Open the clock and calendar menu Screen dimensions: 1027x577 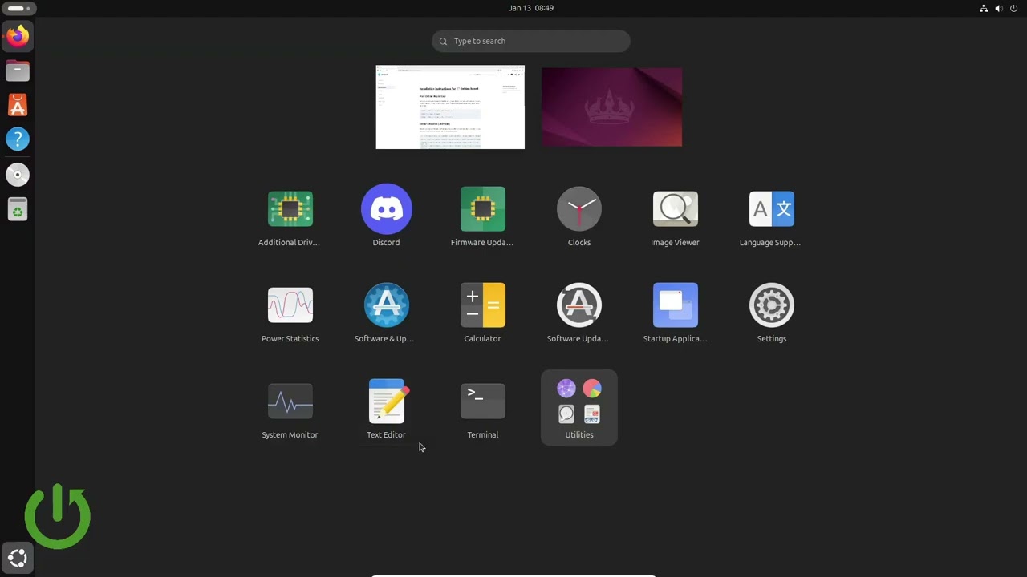(x=531, y=8)
